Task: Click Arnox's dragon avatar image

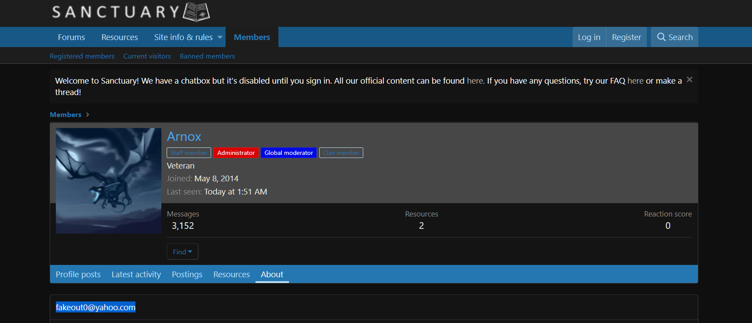Action: pos(109,181)
